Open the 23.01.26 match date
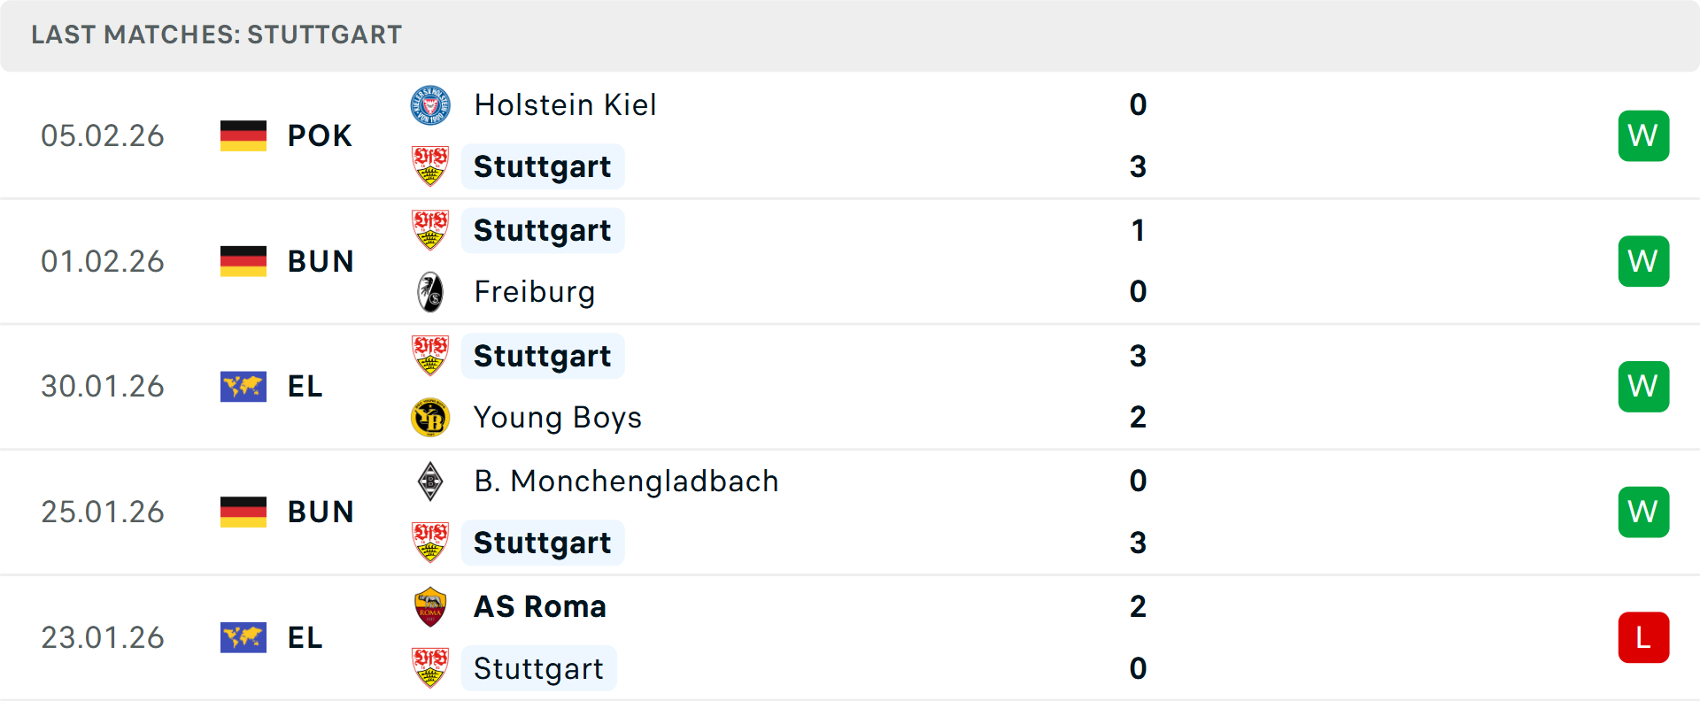 tap(103, 637)
